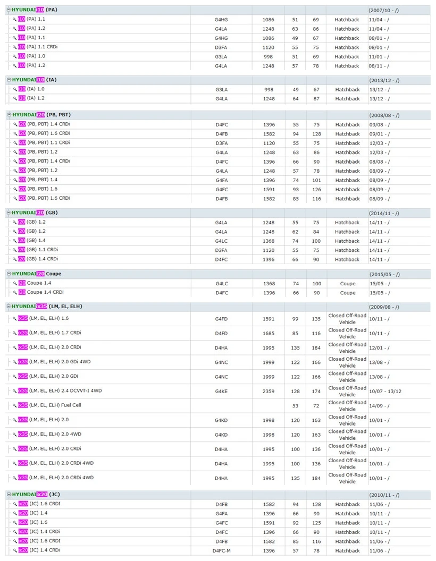Open i20 (PB, PBT) 1.6 CRDi 128 hp link
The height and width of the screenshot is (561, 436).
click(44, 133)
